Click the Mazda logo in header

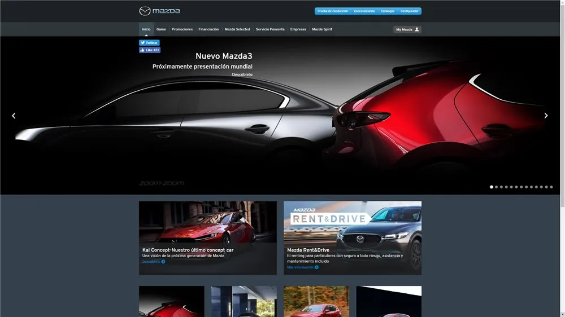click(160, 11)
